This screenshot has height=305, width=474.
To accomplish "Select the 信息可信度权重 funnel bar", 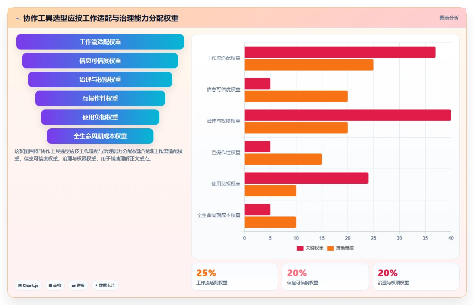I will [x=100, y=61].
